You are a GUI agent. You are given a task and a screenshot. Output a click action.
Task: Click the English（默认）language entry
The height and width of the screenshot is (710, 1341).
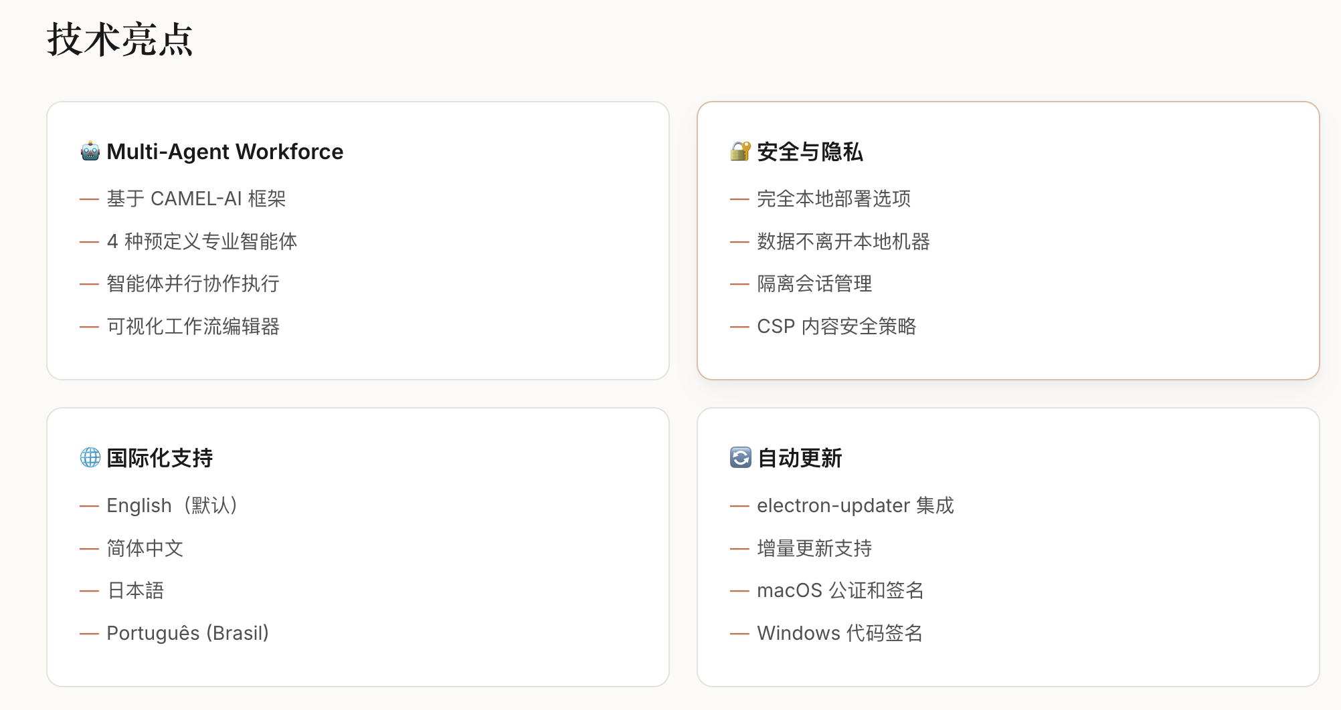(x=172, y=505)
